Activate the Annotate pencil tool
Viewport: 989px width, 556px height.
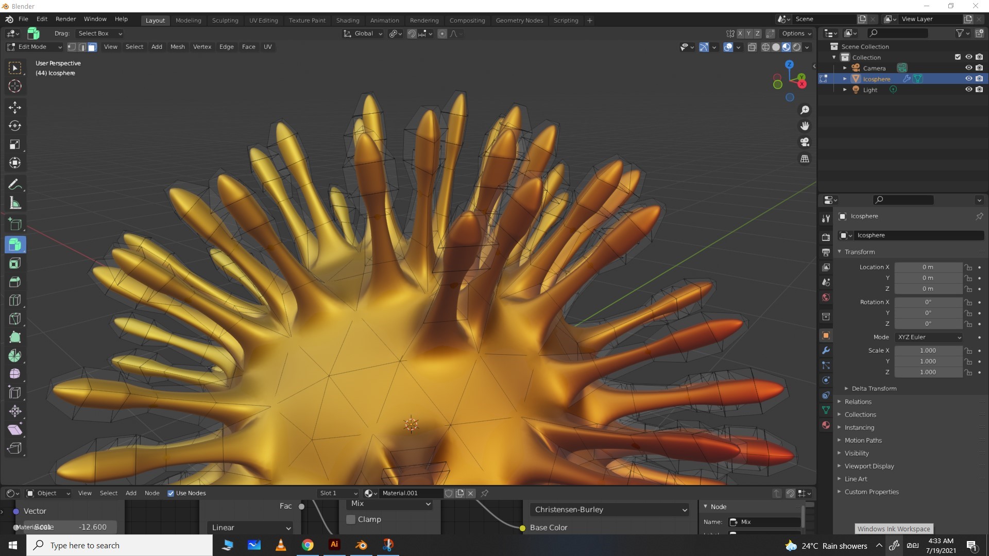(x=15, y=184)
